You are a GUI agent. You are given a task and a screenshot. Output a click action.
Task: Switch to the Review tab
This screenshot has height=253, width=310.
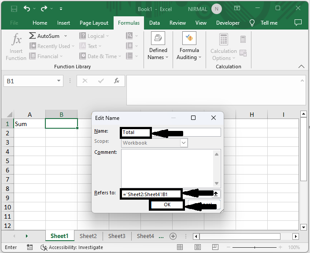point(177,23)
